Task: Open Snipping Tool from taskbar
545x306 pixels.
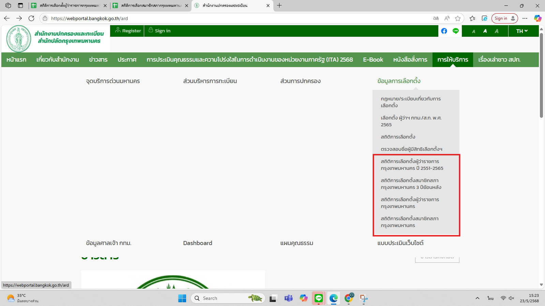Action: (364, 298)
